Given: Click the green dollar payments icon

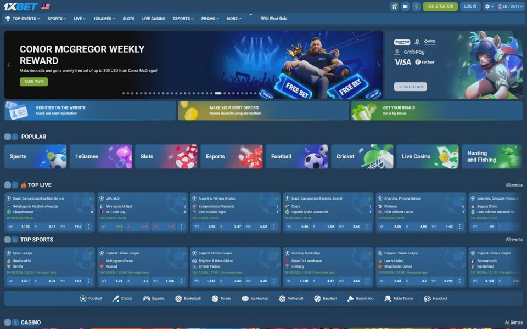Looking at the screenshot, I should tap(416, 7).
